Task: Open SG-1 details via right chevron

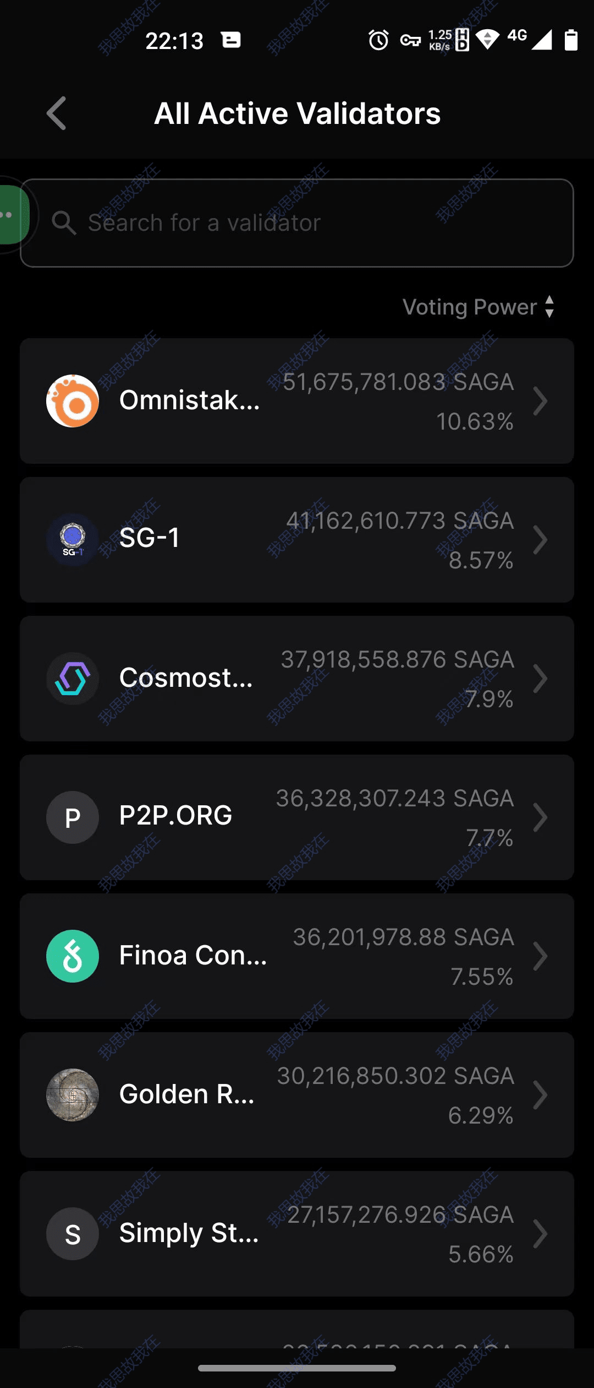Action: [540, 540]
